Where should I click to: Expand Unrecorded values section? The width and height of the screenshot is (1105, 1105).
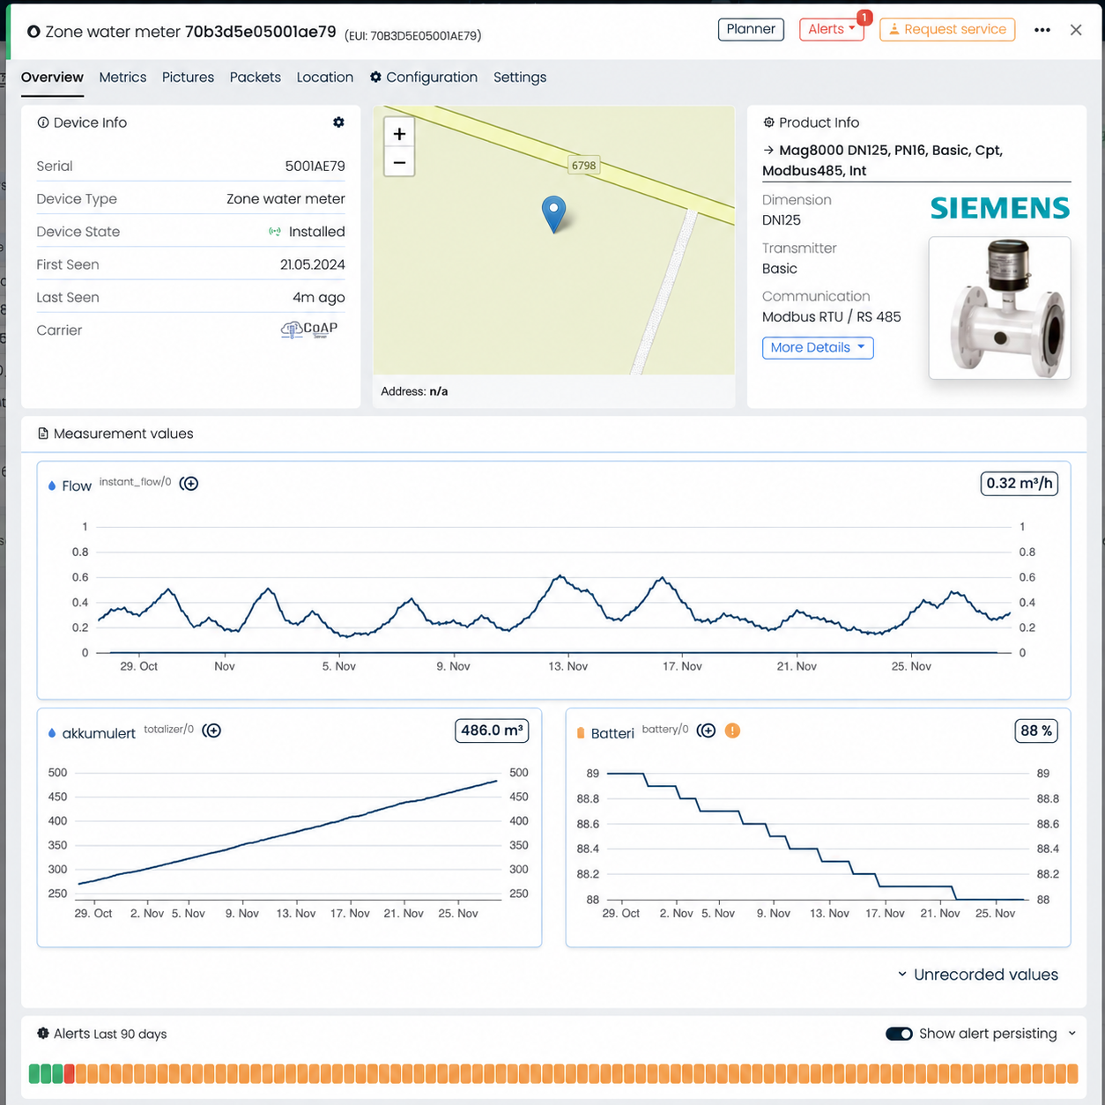(x=978, y=975)
